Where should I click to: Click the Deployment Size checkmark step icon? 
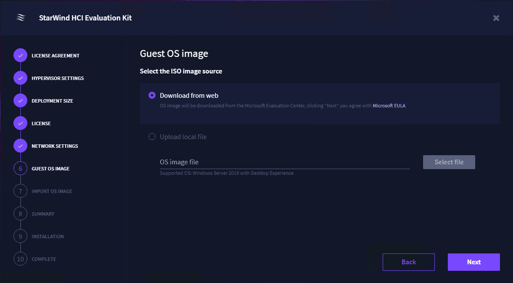(20, 101)
